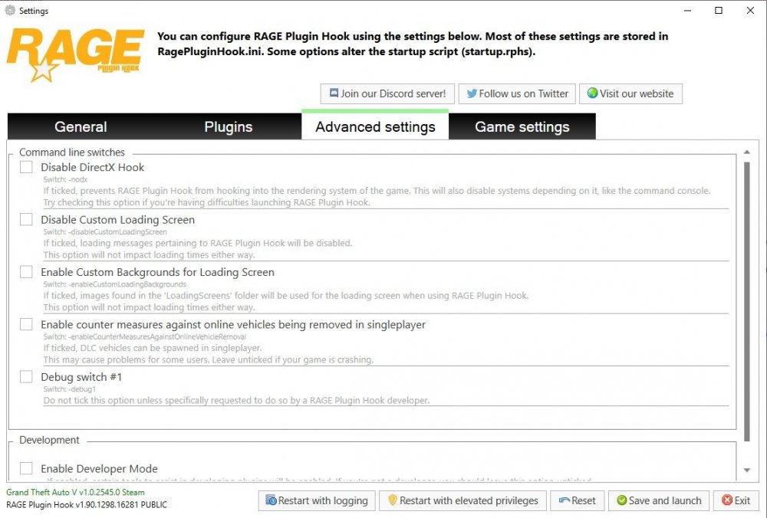
Task: Click the green checkmark Save and launch icon
Action: click(621, 500)
